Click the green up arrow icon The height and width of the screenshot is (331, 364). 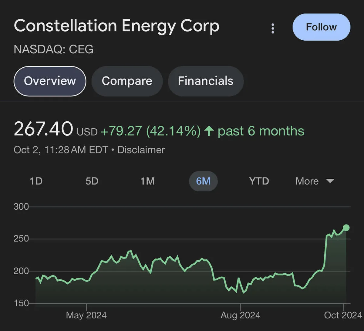(209, 131)
